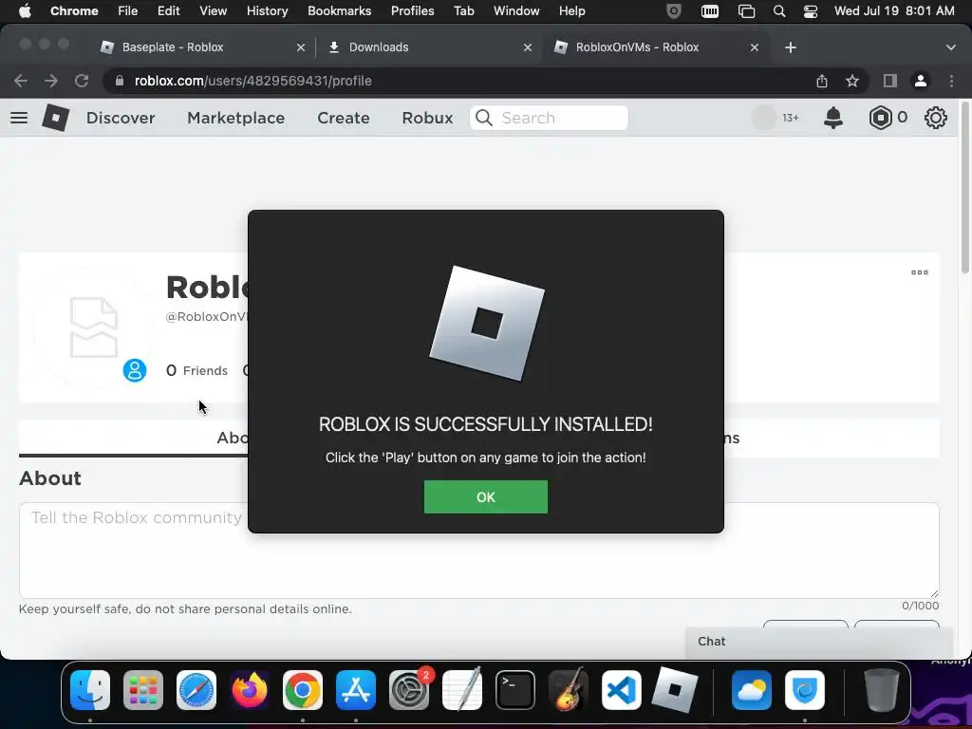
Task: Open the Roblox hamburger navigation menu
Action: point(19,118)
